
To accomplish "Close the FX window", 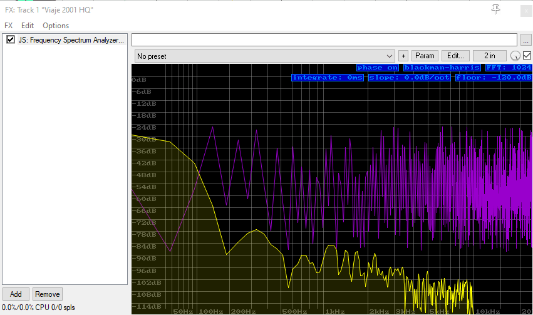I will 527,11.
